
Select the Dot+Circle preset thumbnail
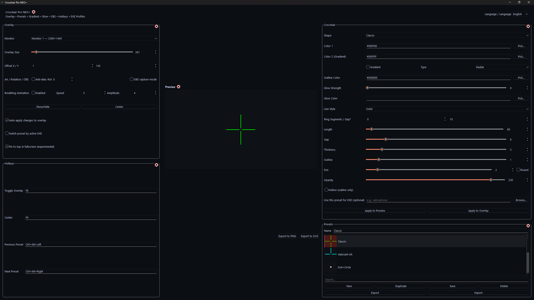tap(330, 267)
